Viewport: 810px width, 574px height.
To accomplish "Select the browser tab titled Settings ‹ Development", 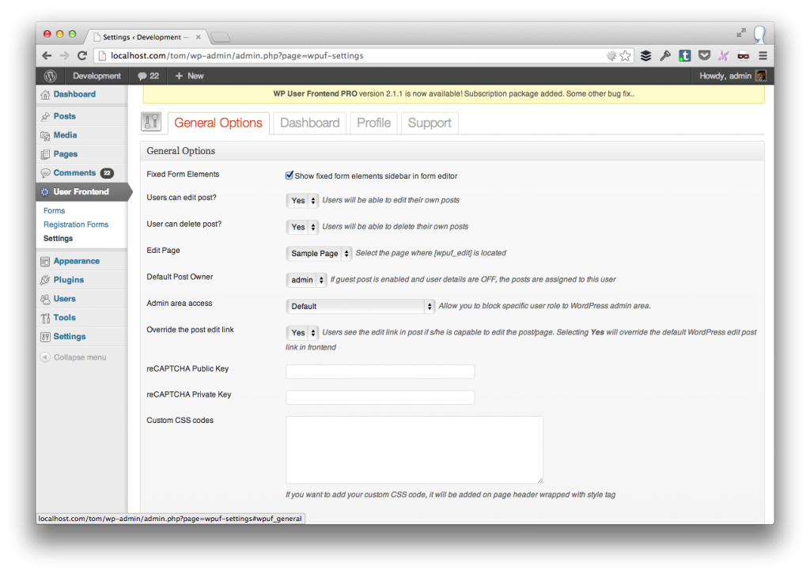I will coord(146,37).
